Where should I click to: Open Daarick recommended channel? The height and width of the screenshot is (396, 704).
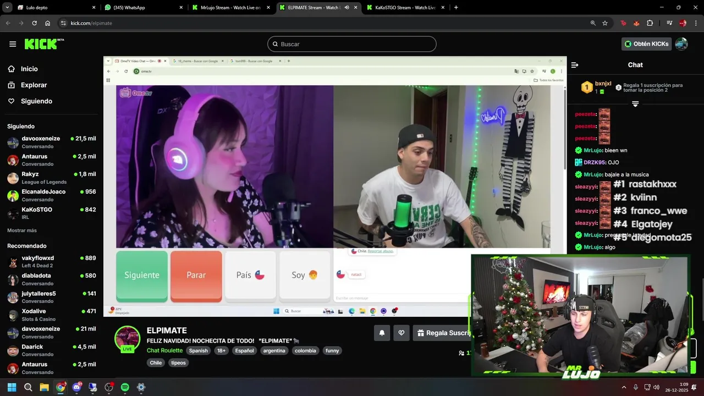pyautogui.click(x=52, y=350)
